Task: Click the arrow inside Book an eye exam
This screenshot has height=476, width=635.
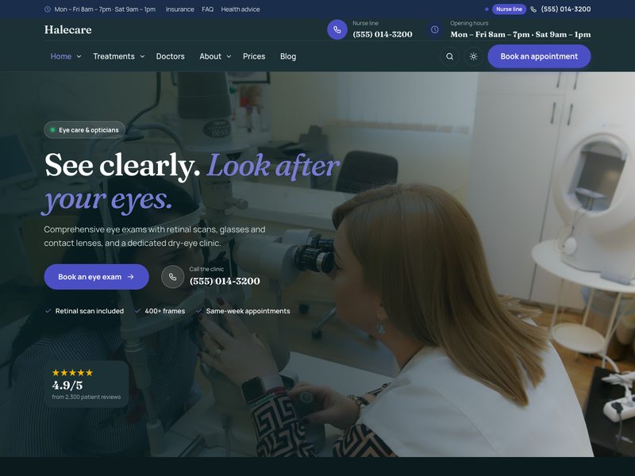Action: click(x=131, y=277)
